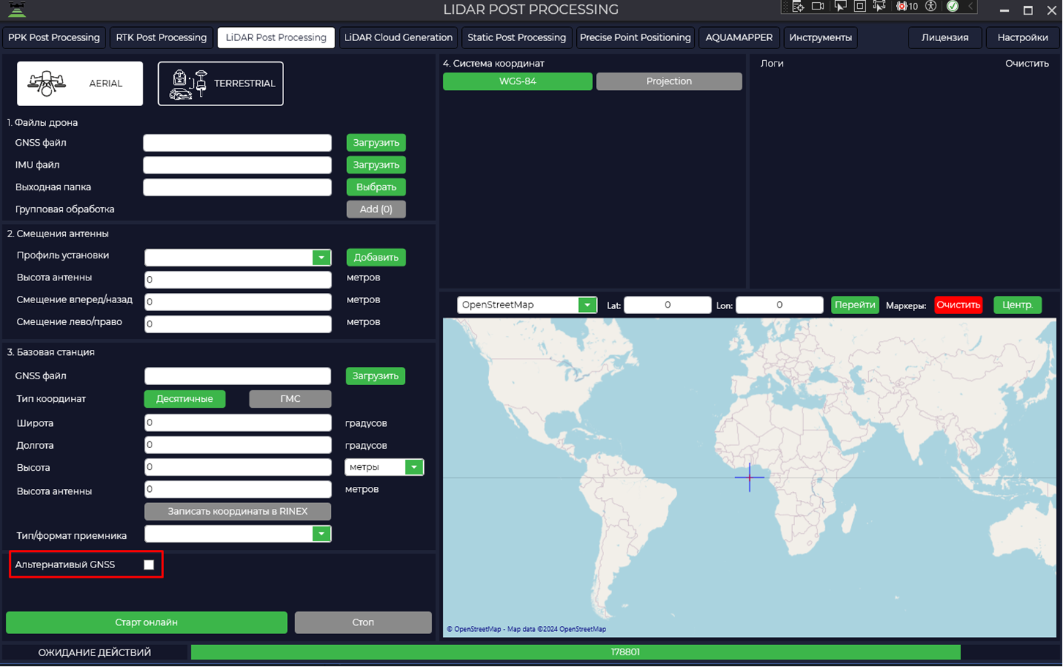Click Выбрать for Выходная папка
Viewport: 1063px width, 667px height.
click(x=376, y=187)
